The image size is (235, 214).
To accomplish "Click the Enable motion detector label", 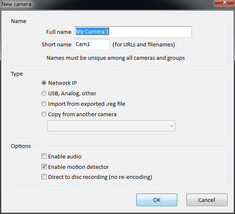I will [x=78, y=167].
